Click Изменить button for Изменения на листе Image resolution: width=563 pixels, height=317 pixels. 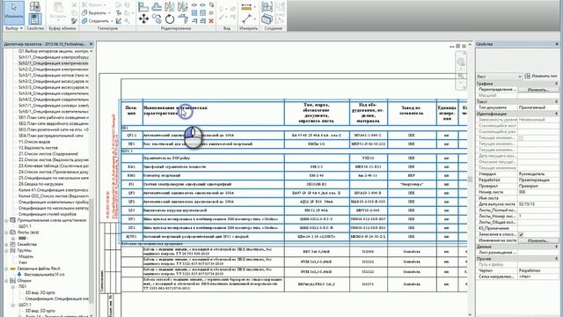pyautogui.click(x=538, y=240)
